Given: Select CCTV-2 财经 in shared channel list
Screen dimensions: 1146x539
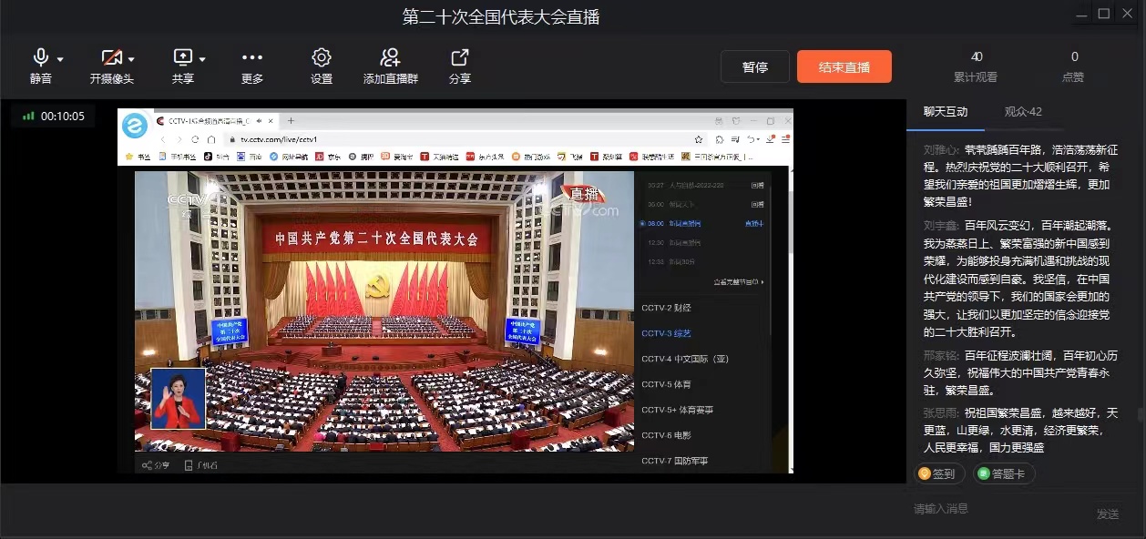Looking at the screenshot, I should (x=666, y=308).
